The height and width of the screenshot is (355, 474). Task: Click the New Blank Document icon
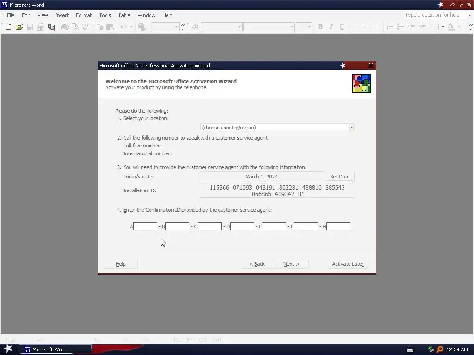8,27
